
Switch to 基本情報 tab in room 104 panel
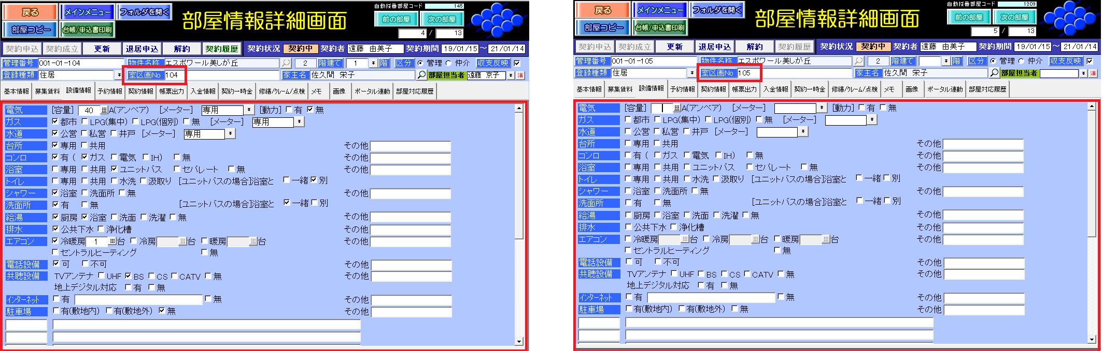point(17,91)
